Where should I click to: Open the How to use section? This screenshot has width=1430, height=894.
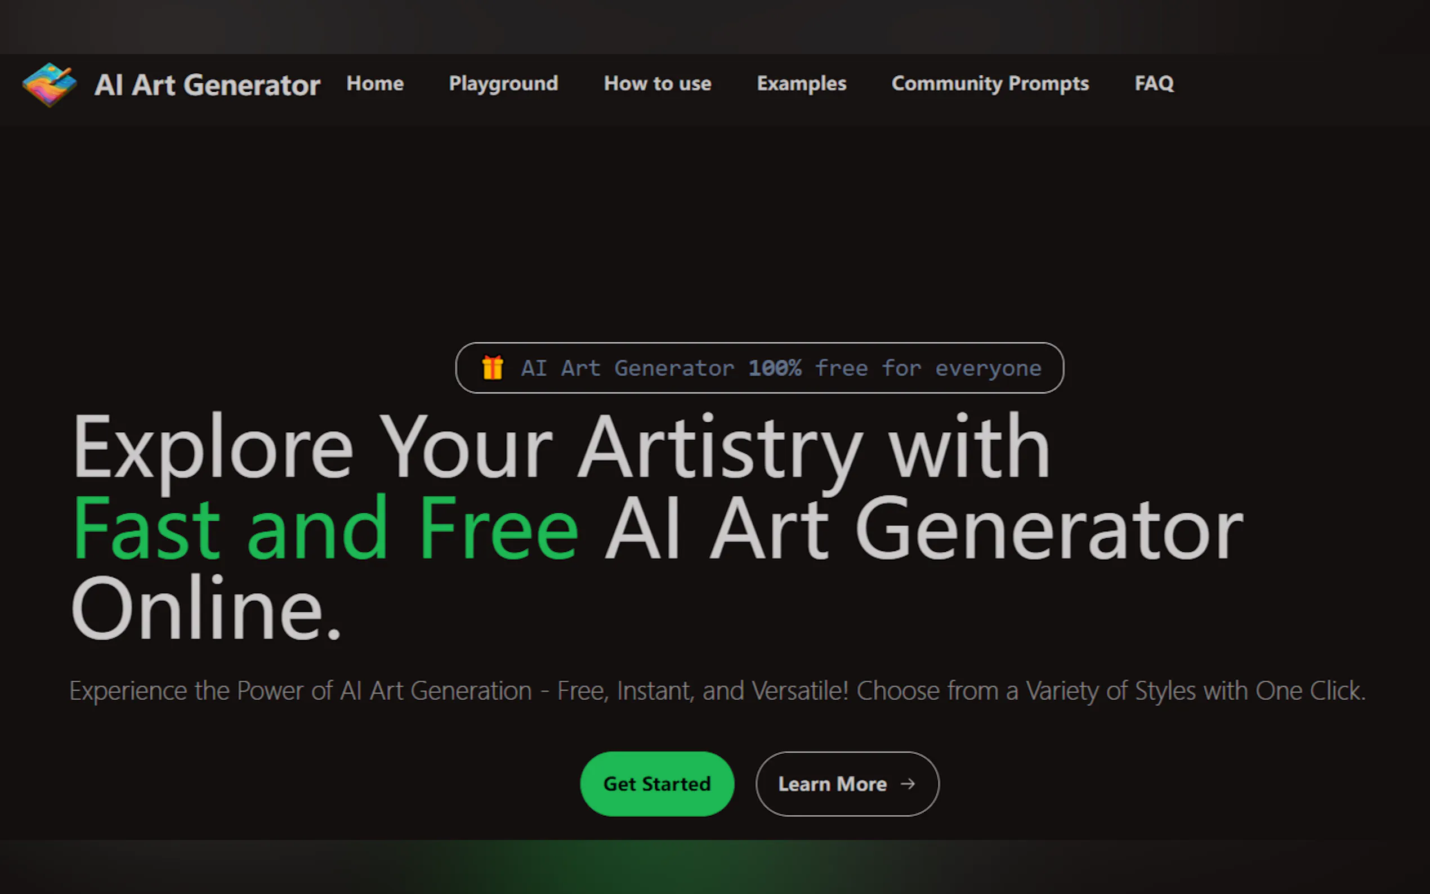658,83
